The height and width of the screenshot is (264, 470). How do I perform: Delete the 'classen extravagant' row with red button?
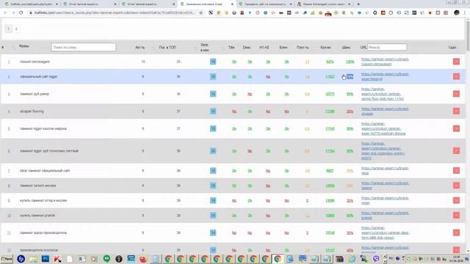pos(456,62)
